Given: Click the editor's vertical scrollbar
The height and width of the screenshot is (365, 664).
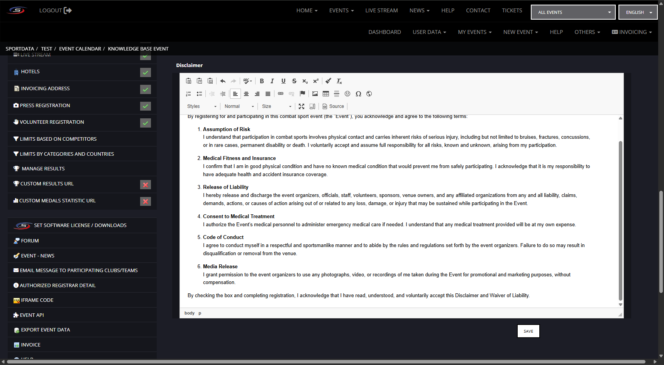Looking at the screenshot, I should [620, 220].
